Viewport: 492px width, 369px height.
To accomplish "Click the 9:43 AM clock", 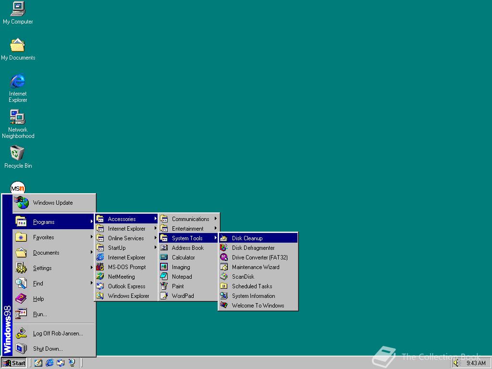I will pos(476,363).
